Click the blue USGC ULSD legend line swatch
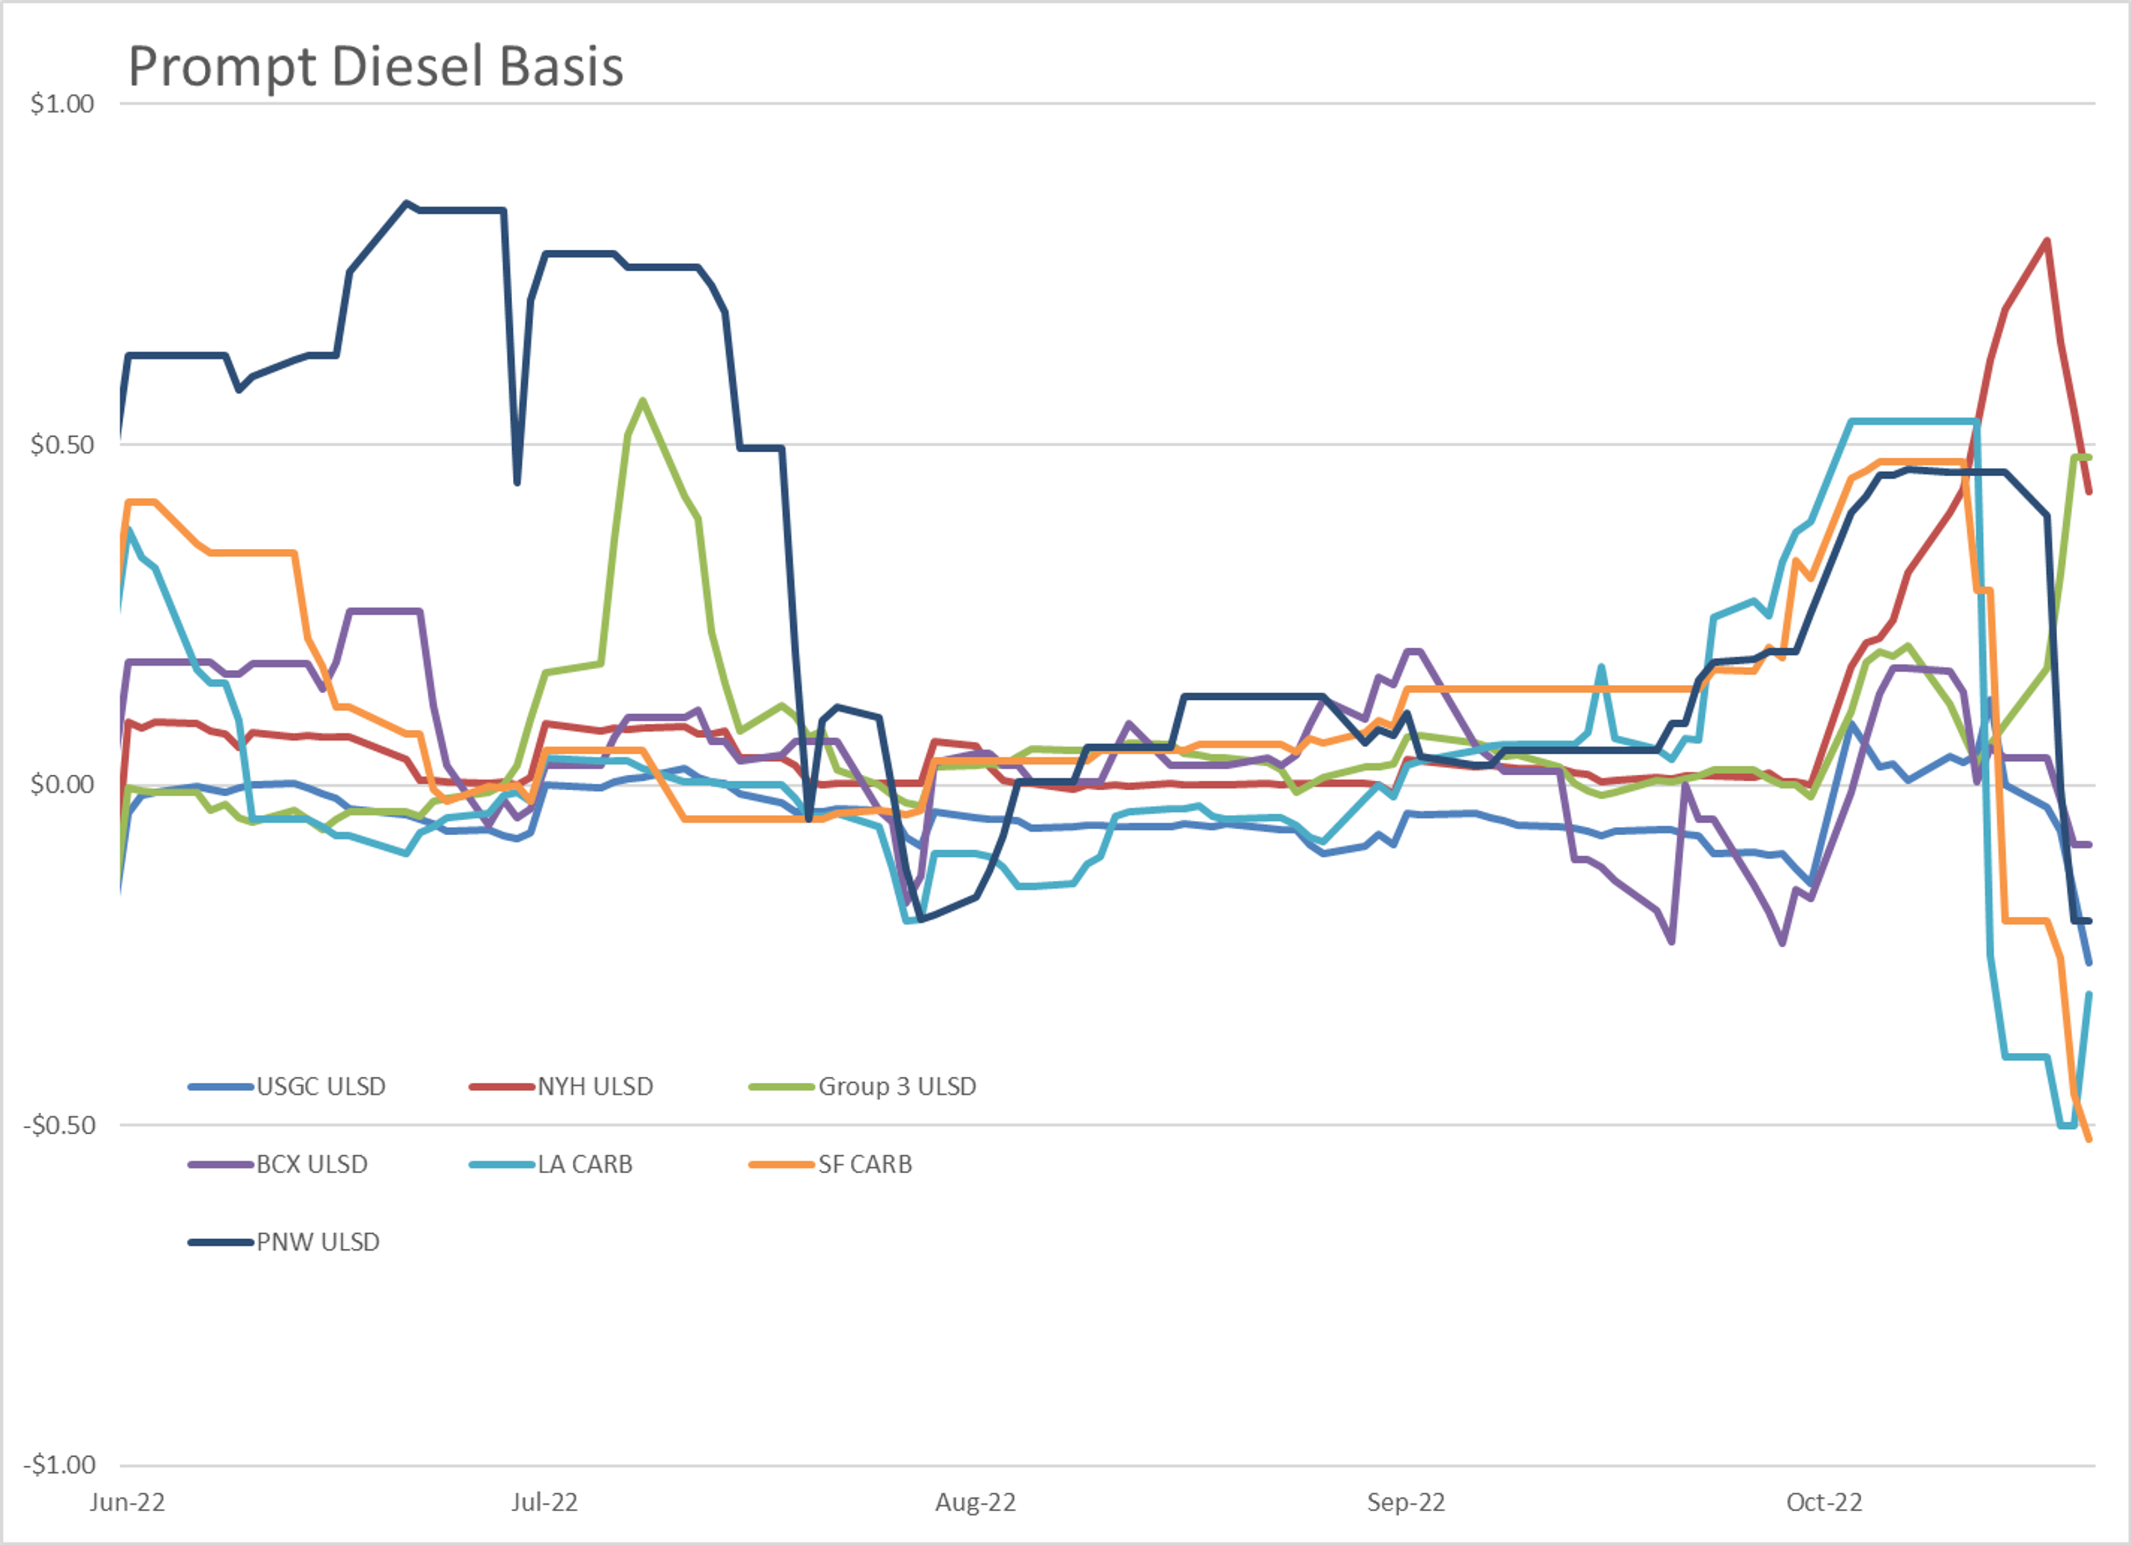This screenshot has width=2131, height=1545. (221, 1087)
